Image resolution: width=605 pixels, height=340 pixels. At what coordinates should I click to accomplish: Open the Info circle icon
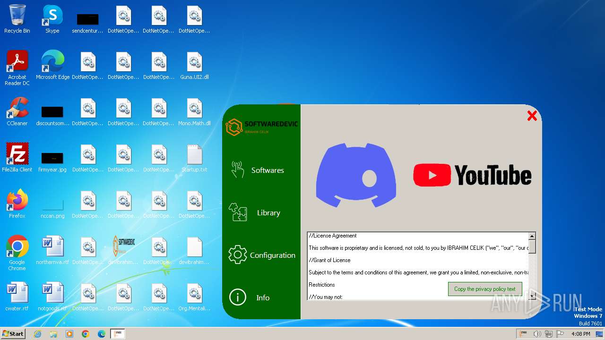(238, 297)
